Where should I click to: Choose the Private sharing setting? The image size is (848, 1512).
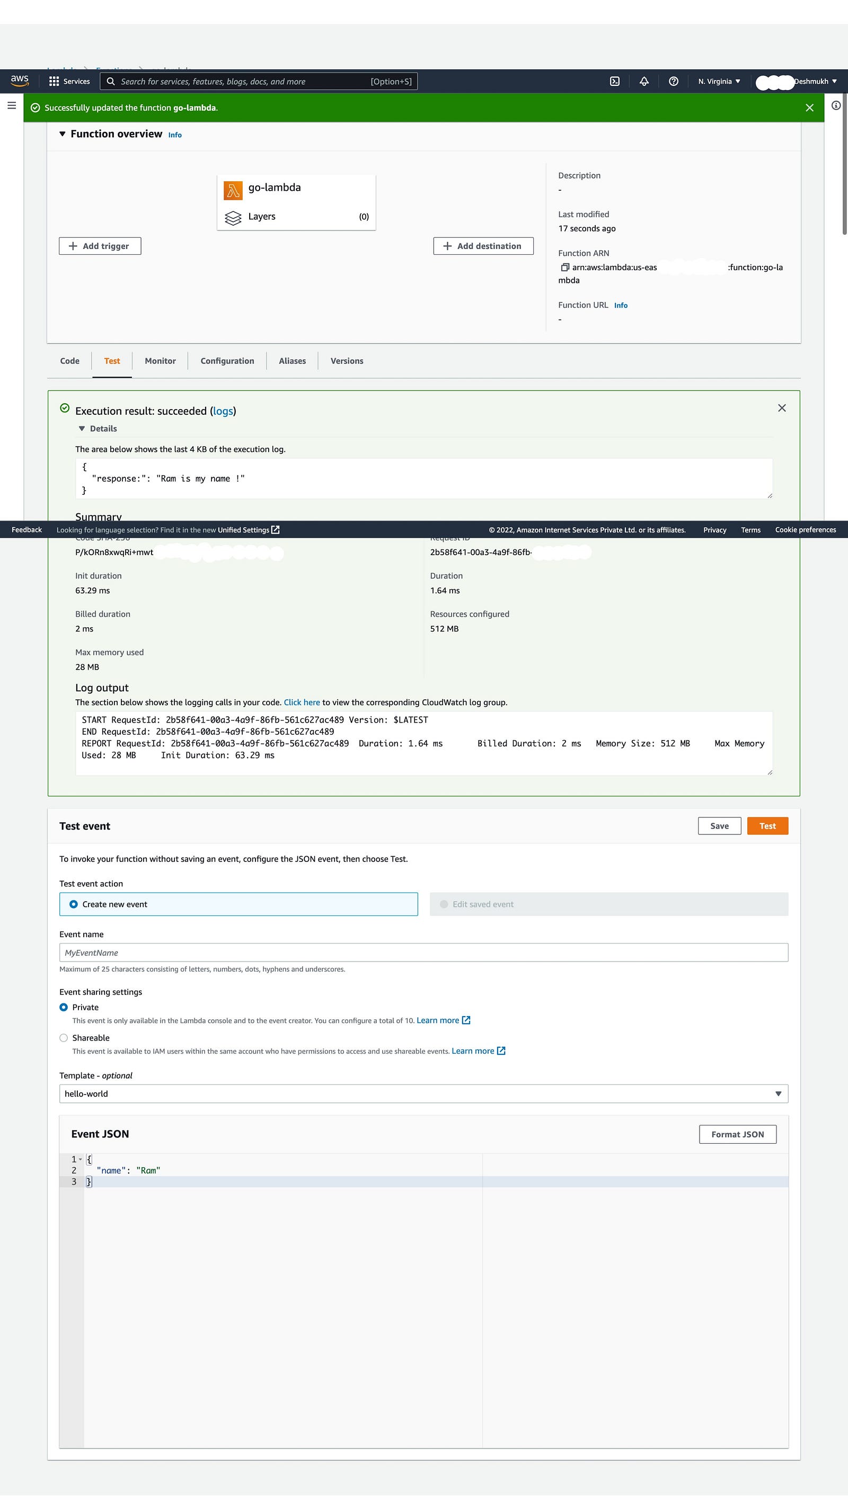pos(64,1008)
